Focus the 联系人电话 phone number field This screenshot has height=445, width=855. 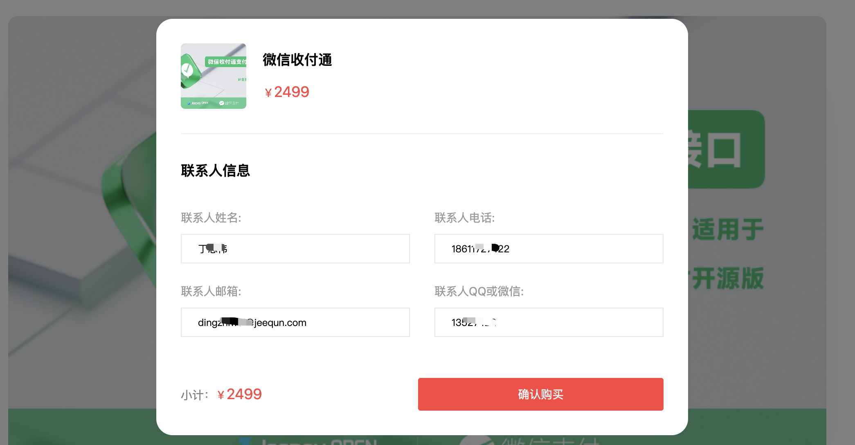tap(549, 249)
